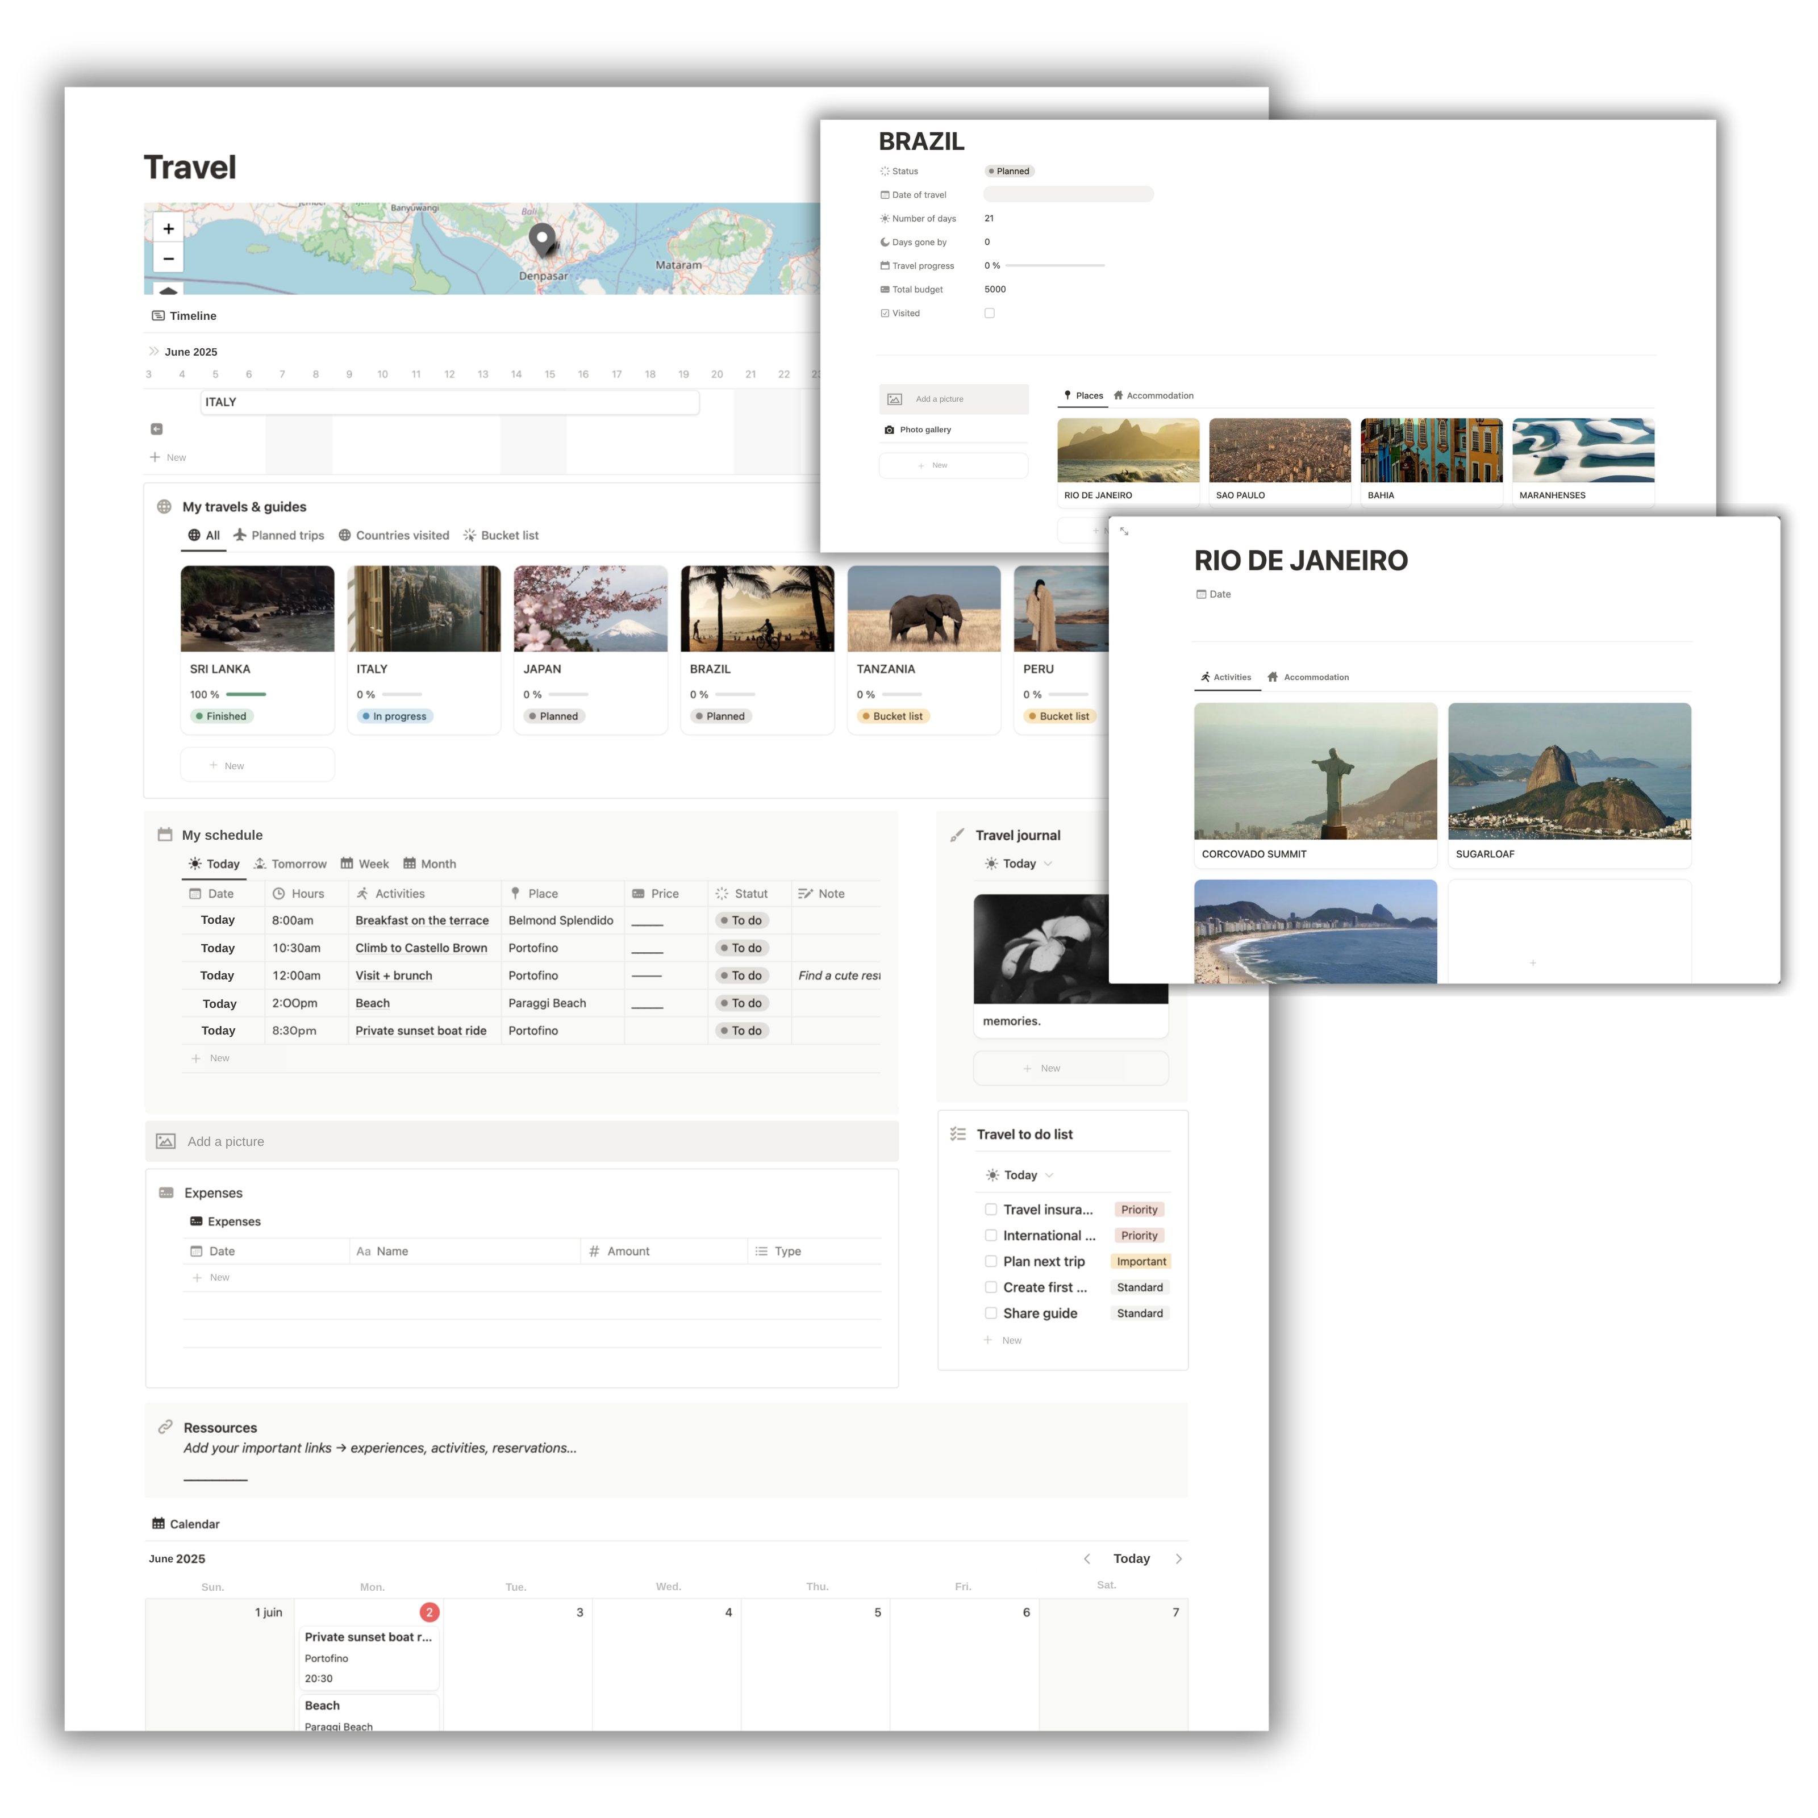
Task: Open To do status for Beach row
Action: click(741, 1003)
